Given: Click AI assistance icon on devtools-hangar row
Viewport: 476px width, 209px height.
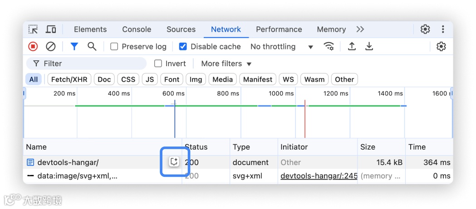Looking at the screenshot, I should click(174, 162).
